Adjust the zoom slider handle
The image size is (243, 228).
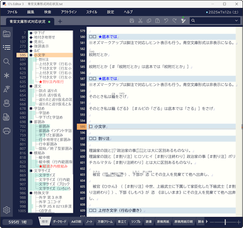click(x=225, y=222)
